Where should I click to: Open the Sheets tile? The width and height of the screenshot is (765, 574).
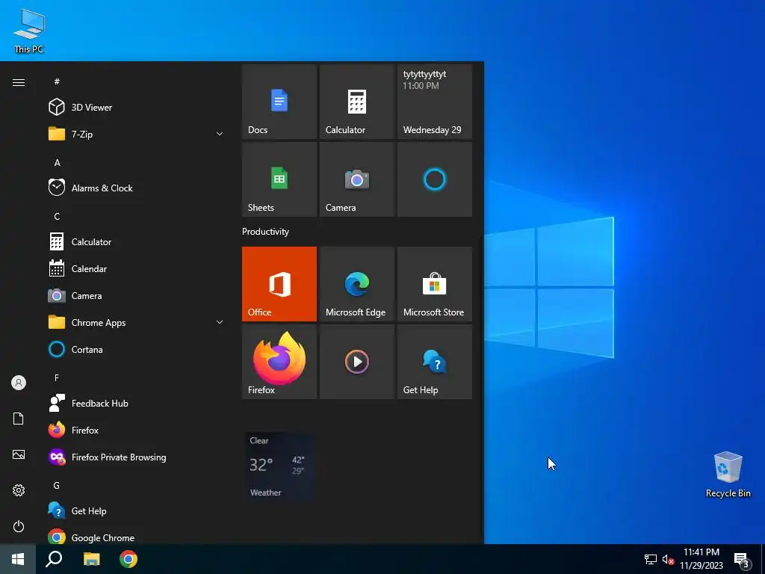(279, 179)
